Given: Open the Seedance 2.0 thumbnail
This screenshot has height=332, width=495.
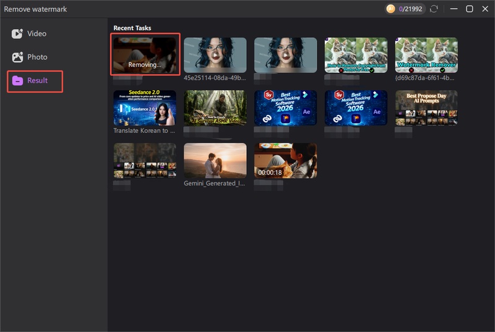Looking at the screenshot, I should (145, 108).
